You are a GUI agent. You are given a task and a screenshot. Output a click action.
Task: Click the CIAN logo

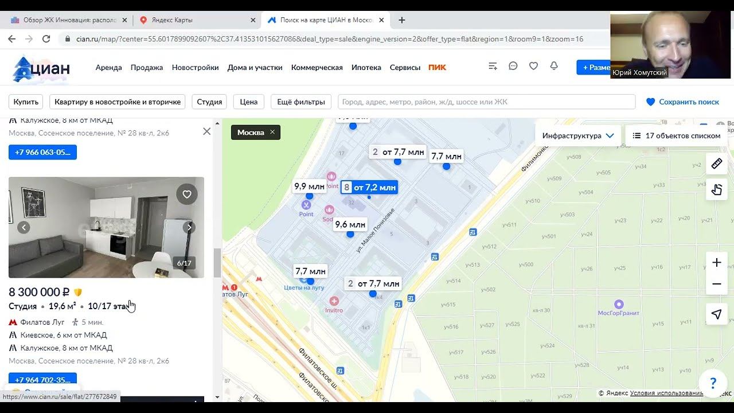[x=41, y=69]
